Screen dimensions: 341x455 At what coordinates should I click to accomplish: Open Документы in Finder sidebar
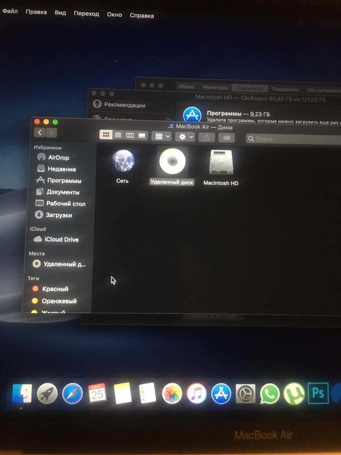pos(58,192)
